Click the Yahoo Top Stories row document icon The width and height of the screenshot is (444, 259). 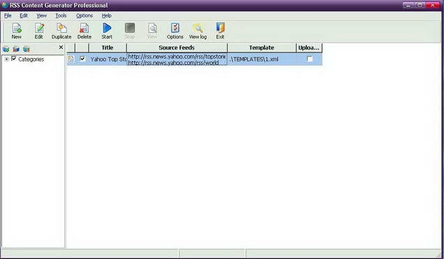(x=71, y=59)
